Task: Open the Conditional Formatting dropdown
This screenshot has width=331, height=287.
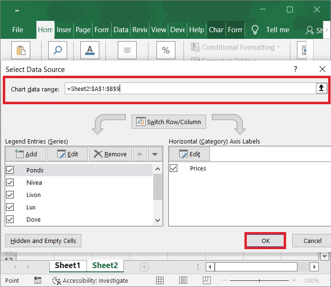Action: click(235, 47)
